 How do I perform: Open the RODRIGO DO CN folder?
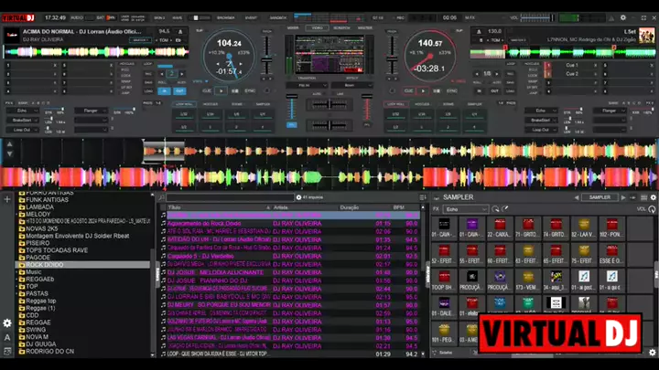tap(49, 351)
